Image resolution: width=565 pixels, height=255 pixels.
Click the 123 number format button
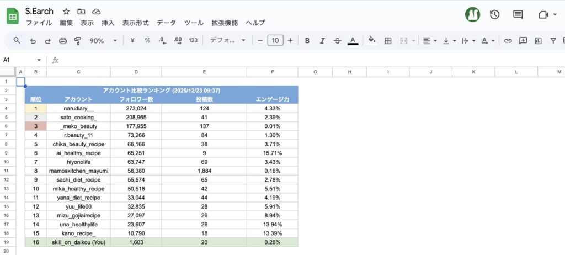click(x=193, y=41)
